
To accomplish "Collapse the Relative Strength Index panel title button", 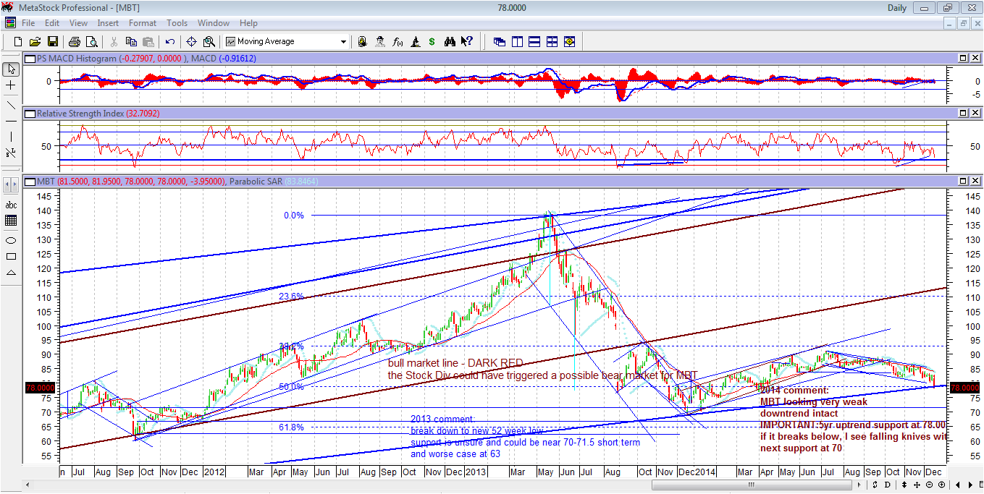I will click(x=28, y=114).
